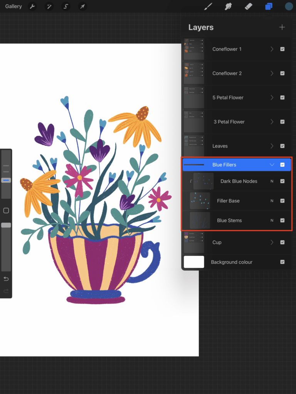Open the white Background colour swatch

pos(194,262)
